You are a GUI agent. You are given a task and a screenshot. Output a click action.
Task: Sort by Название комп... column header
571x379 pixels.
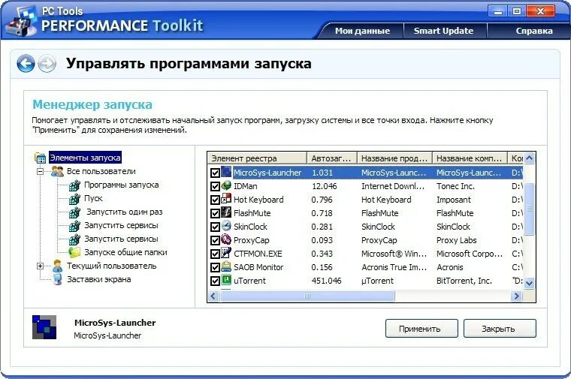(x=470, y=158)
